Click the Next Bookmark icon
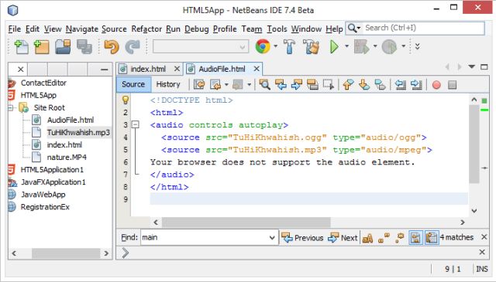This screenshot has height=282, width=496. tap(364, 84)
